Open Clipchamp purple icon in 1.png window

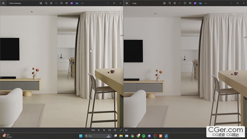(x=195, y=3)
